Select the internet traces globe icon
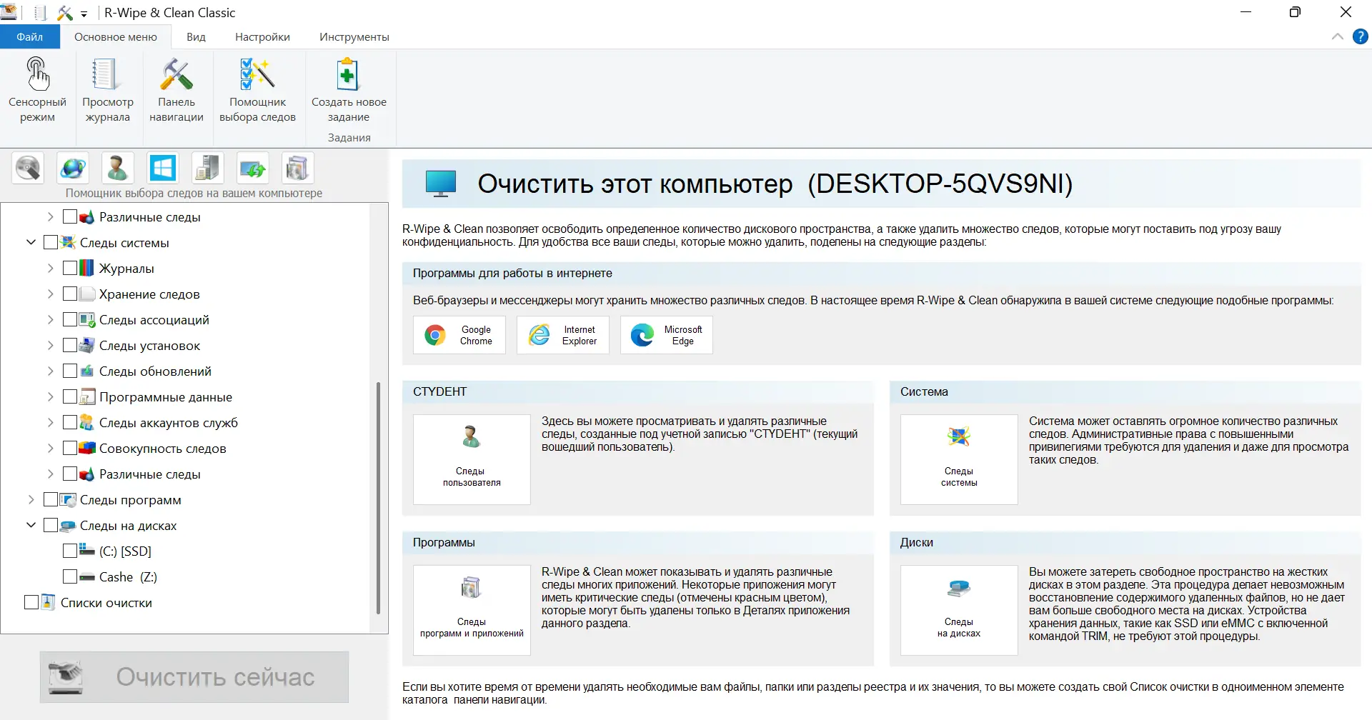This screenshot has width=1372, height=720. [x=73, y=168]
